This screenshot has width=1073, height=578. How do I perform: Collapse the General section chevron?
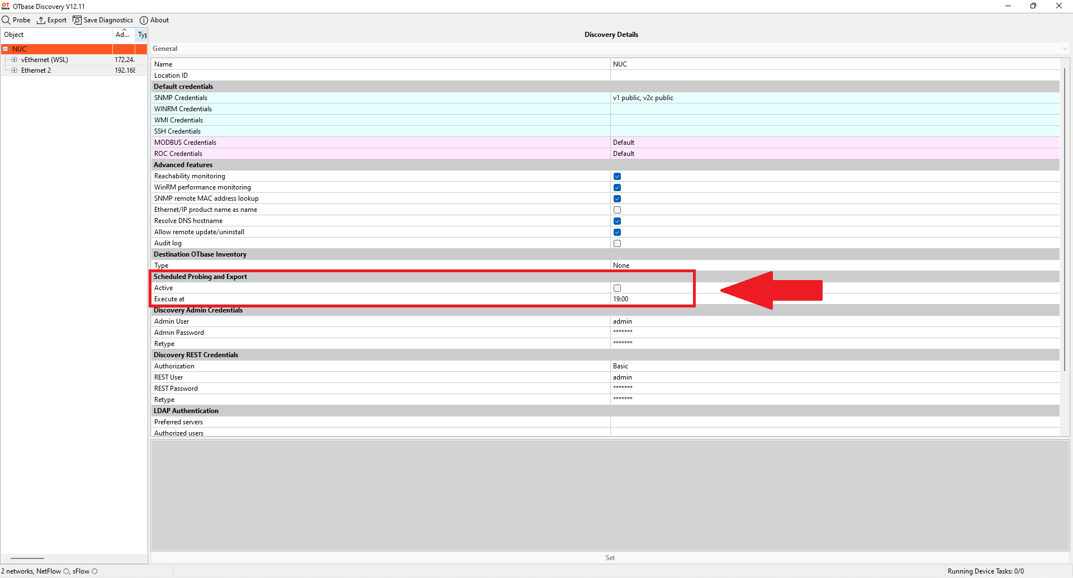1065,49
